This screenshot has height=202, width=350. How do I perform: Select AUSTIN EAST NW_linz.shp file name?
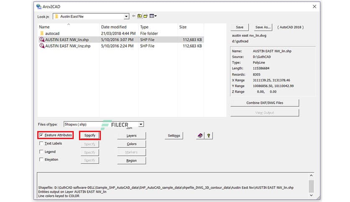point(68,46)
